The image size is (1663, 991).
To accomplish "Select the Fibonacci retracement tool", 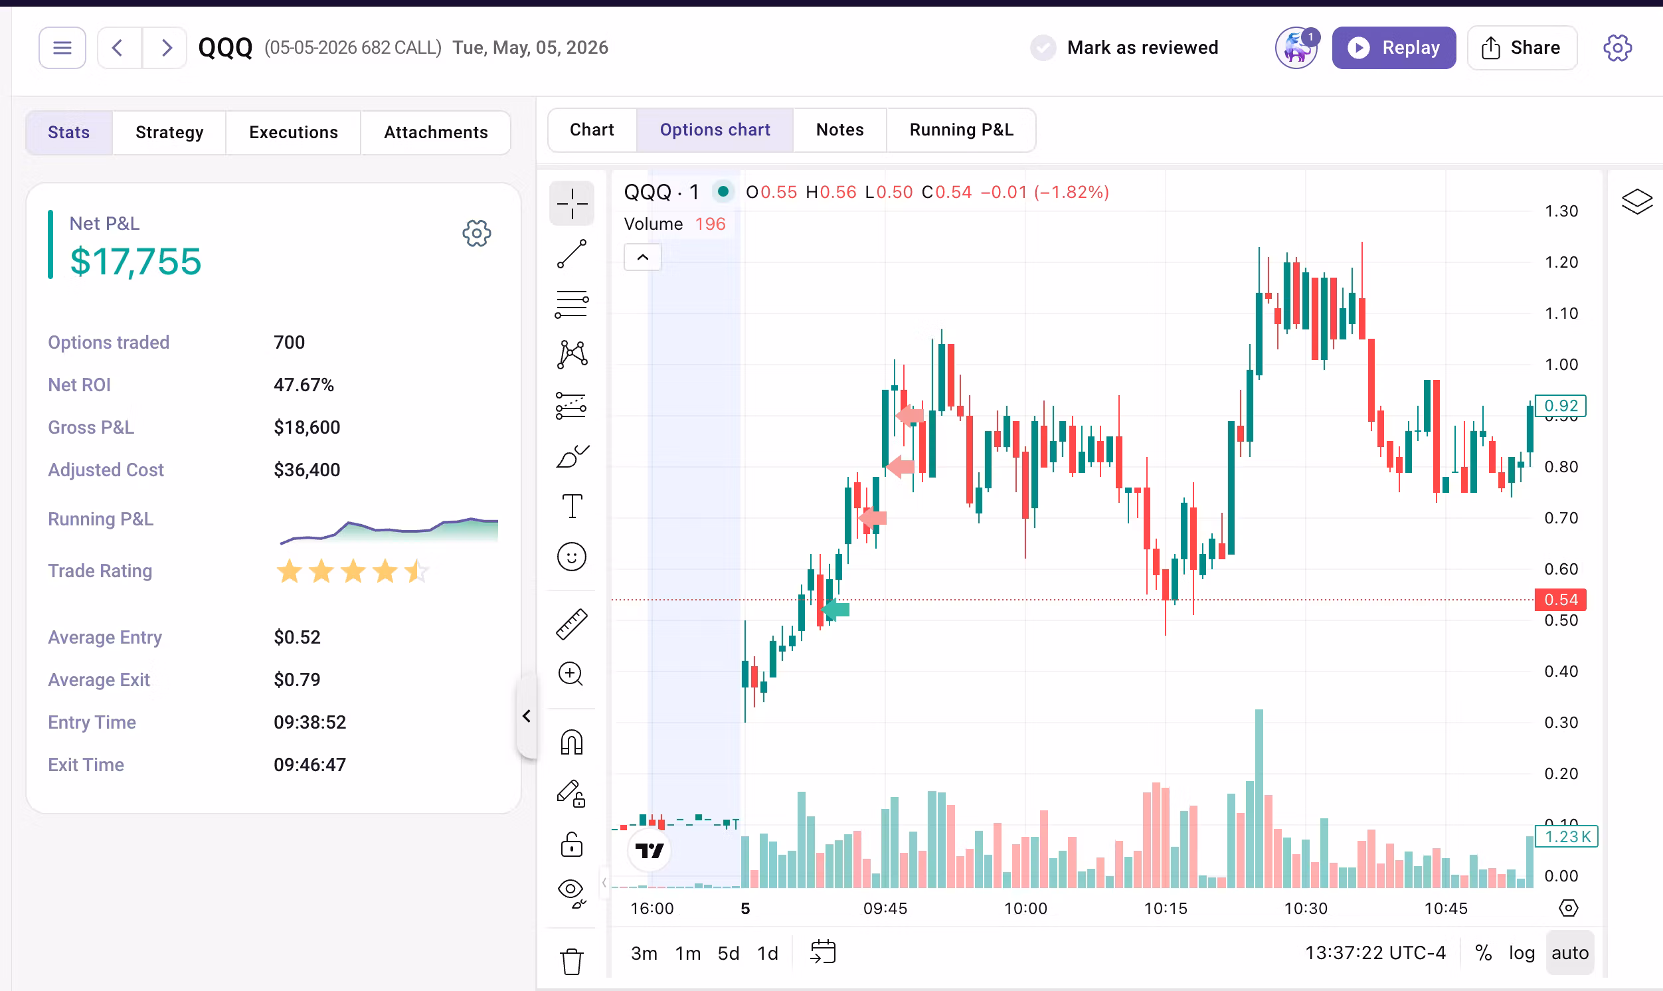I will pos(572,304).
